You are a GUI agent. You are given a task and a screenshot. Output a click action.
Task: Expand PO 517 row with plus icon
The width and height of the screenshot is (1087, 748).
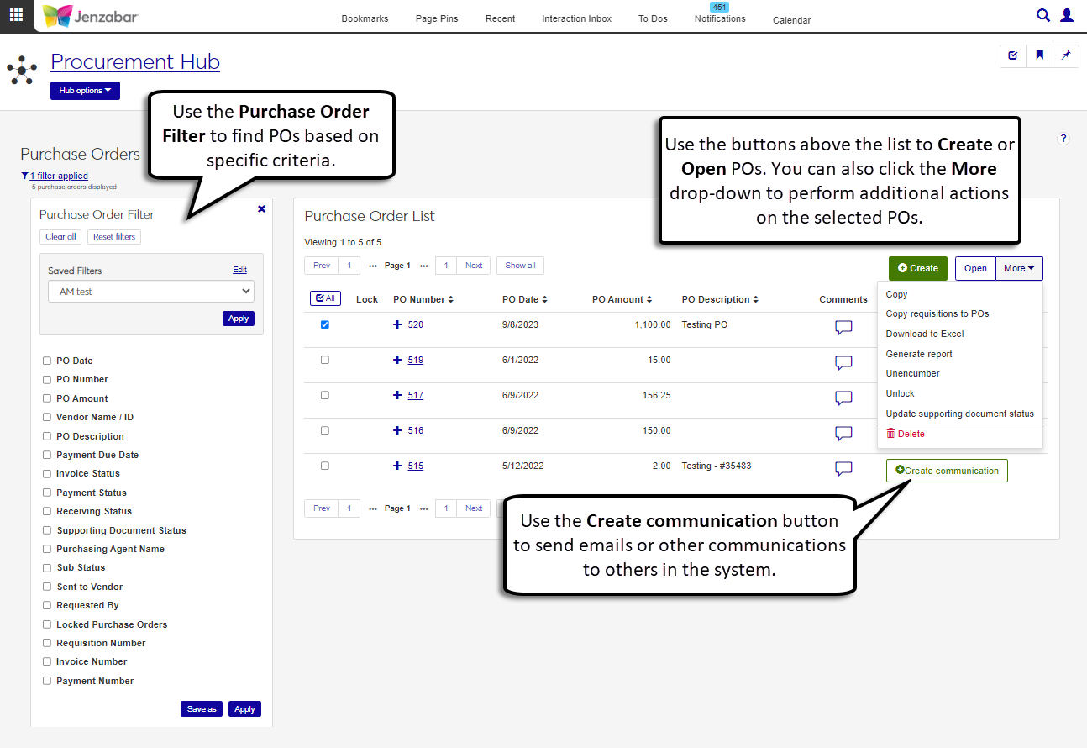pyautogui.click(x=398, y=395)
